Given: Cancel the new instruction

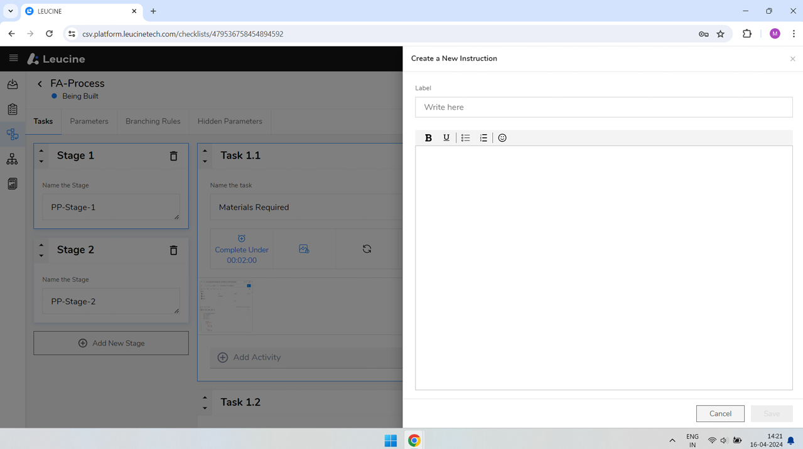Looking at the screenshot, I should (720, 413).
